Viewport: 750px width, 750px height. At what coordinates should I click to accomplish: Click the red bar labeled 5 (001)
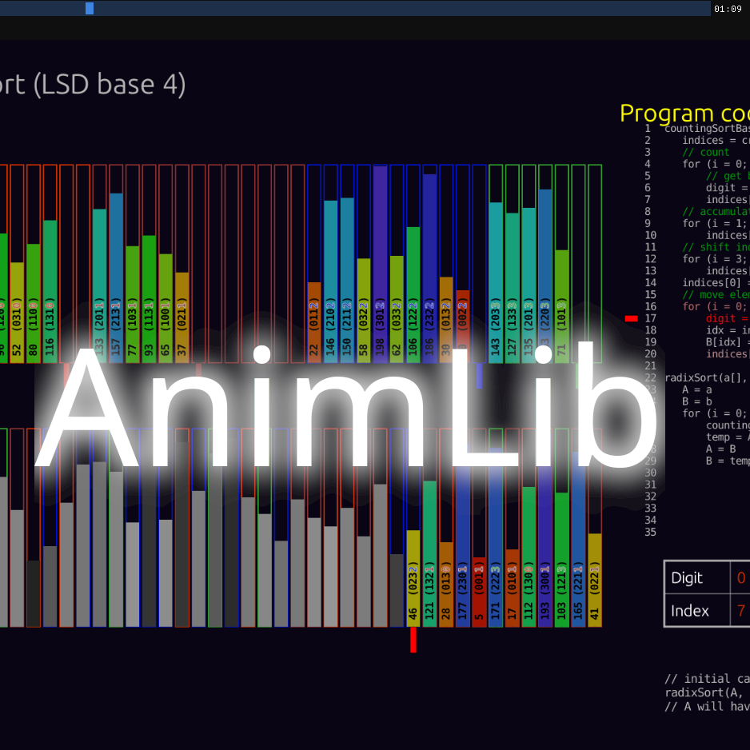coord(479,591)
